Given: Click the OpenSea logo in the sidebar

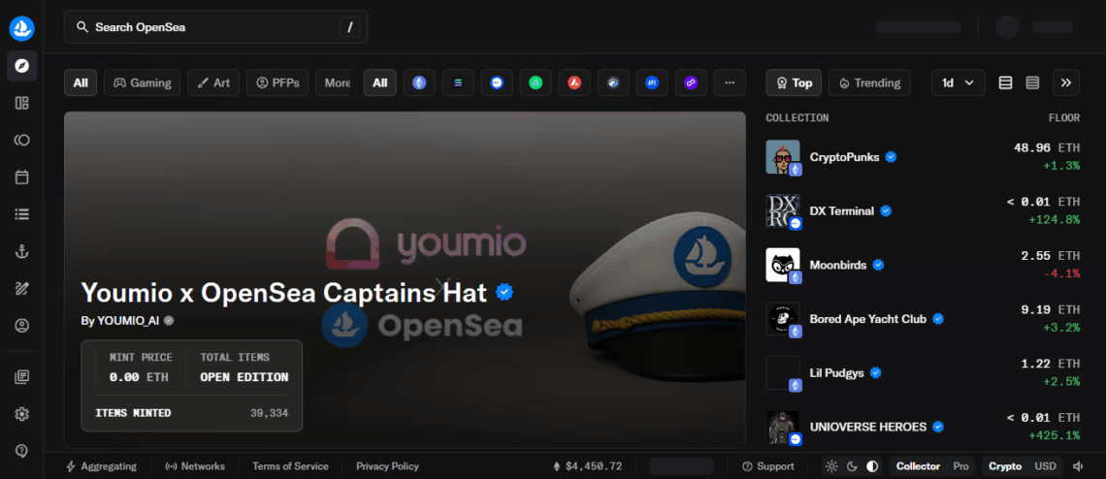Looking at the screenshot, I should pos(21,28).
